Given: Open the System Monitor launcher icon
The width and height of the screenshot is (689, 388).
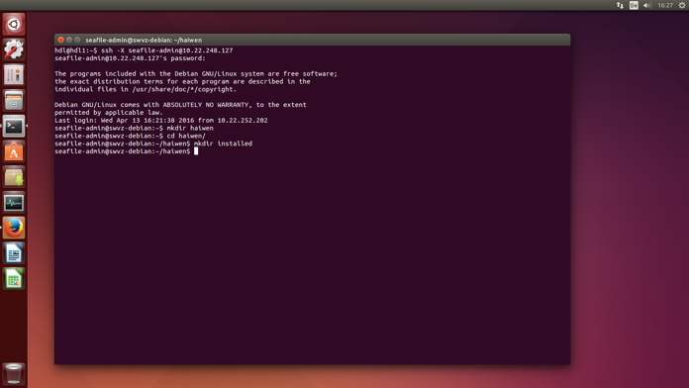Looking at the screenshot, I should point(14,203).
